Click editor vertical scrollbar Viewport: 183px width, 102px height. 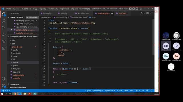(153, 37)
